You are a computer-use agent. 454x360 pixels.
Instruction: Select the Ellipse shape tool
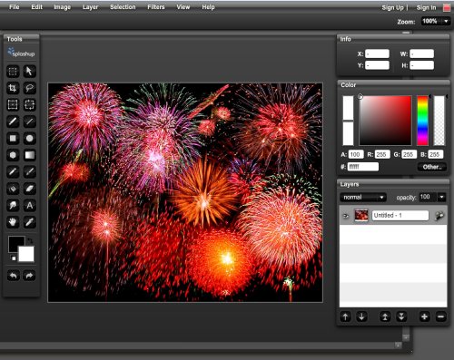[29, 139]
